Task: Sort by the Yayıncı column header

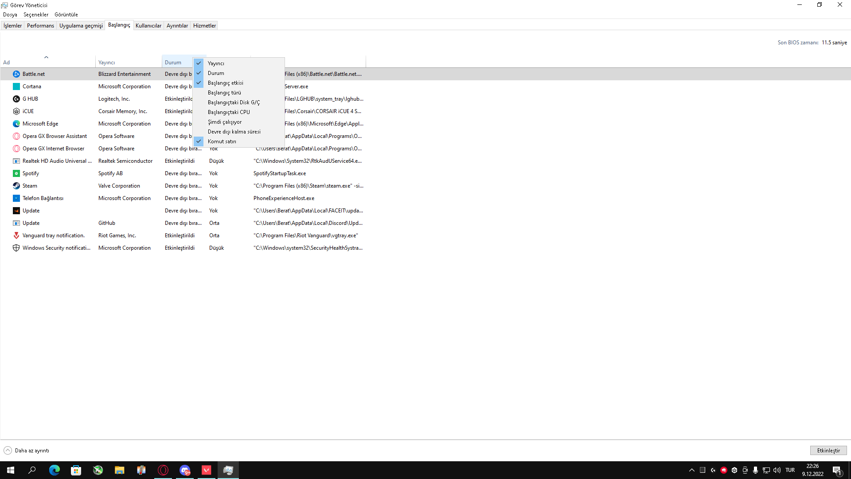Action: (x=129, y=62)
